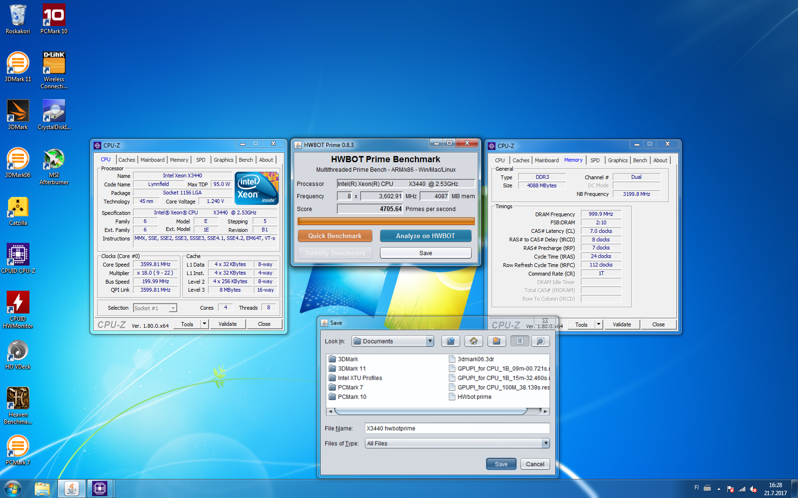Click Close button in right CPU-Z window
Viewport: 798px width, 498px height.
pos(658,324)
